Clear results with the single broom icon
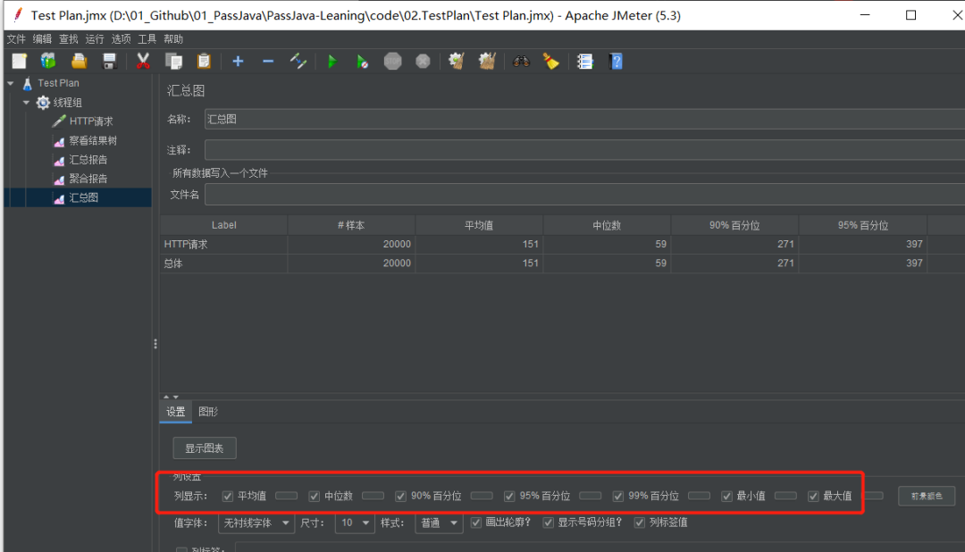Screen dimensions: 965x552 (456, 62)
